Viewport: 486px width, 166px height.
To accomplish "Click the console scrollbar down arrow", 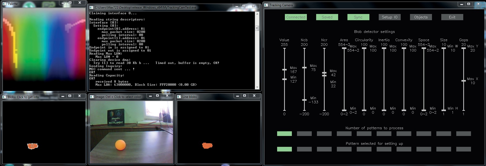I will pos(257,88).
